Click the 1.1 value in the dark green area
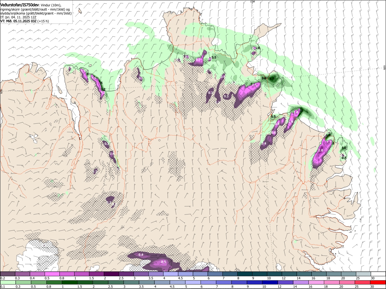 point(272,79)
